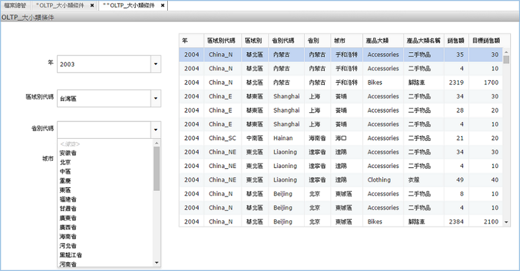The image size is (520, 271).
Task: Close the active **OLTP_大小類條件 tab
Action: (162, 5)
